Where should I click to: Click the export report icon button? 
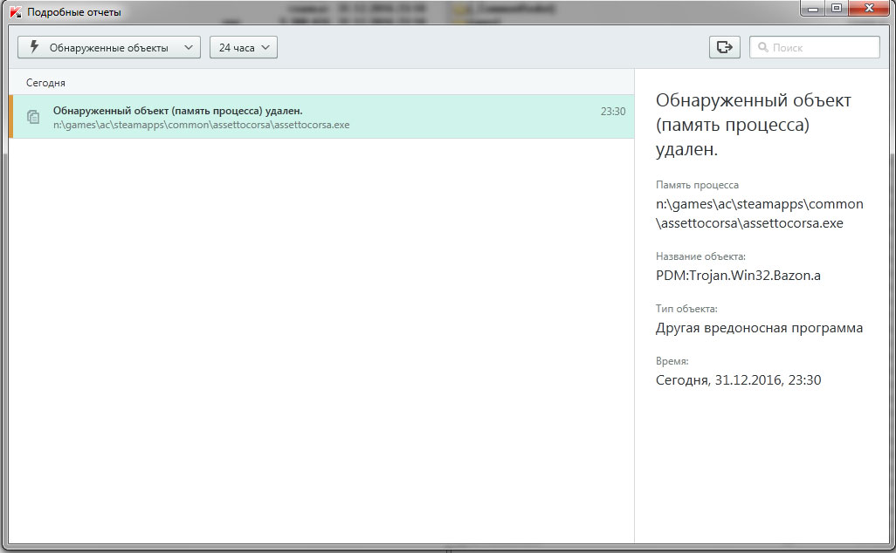coord(724,47)
